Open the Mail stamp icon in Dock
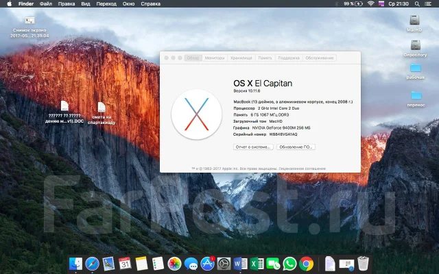The height and width of the screenshot is (274, 439). pyautogui.click(x=108, y=264)
